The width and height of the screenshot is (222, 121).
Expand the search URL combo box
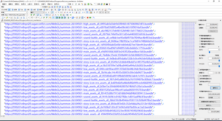pos(26,15)
